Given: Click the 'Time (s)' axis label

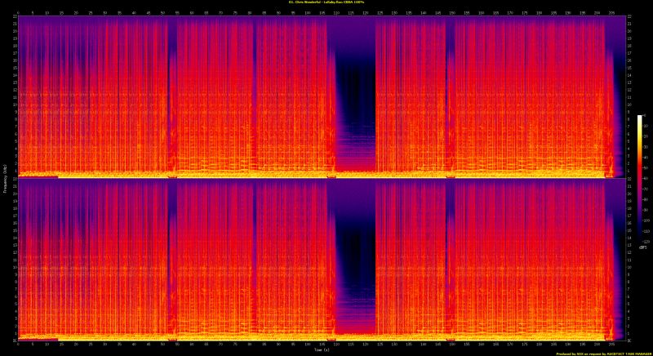Looking at the screenshot, I should 321,349.
